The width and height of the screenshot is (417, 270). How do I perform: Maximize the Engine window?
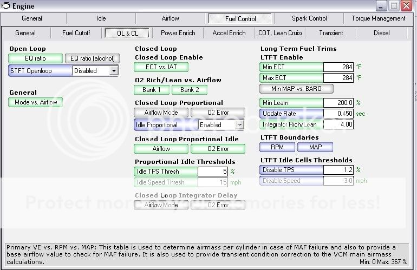394,6
